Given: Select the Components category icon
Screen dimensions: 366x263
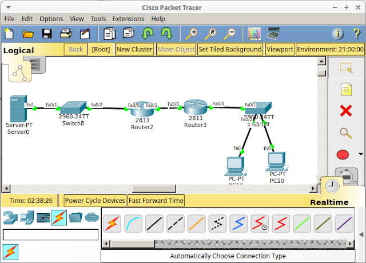Looking at the screenshot, I should 43,218.
